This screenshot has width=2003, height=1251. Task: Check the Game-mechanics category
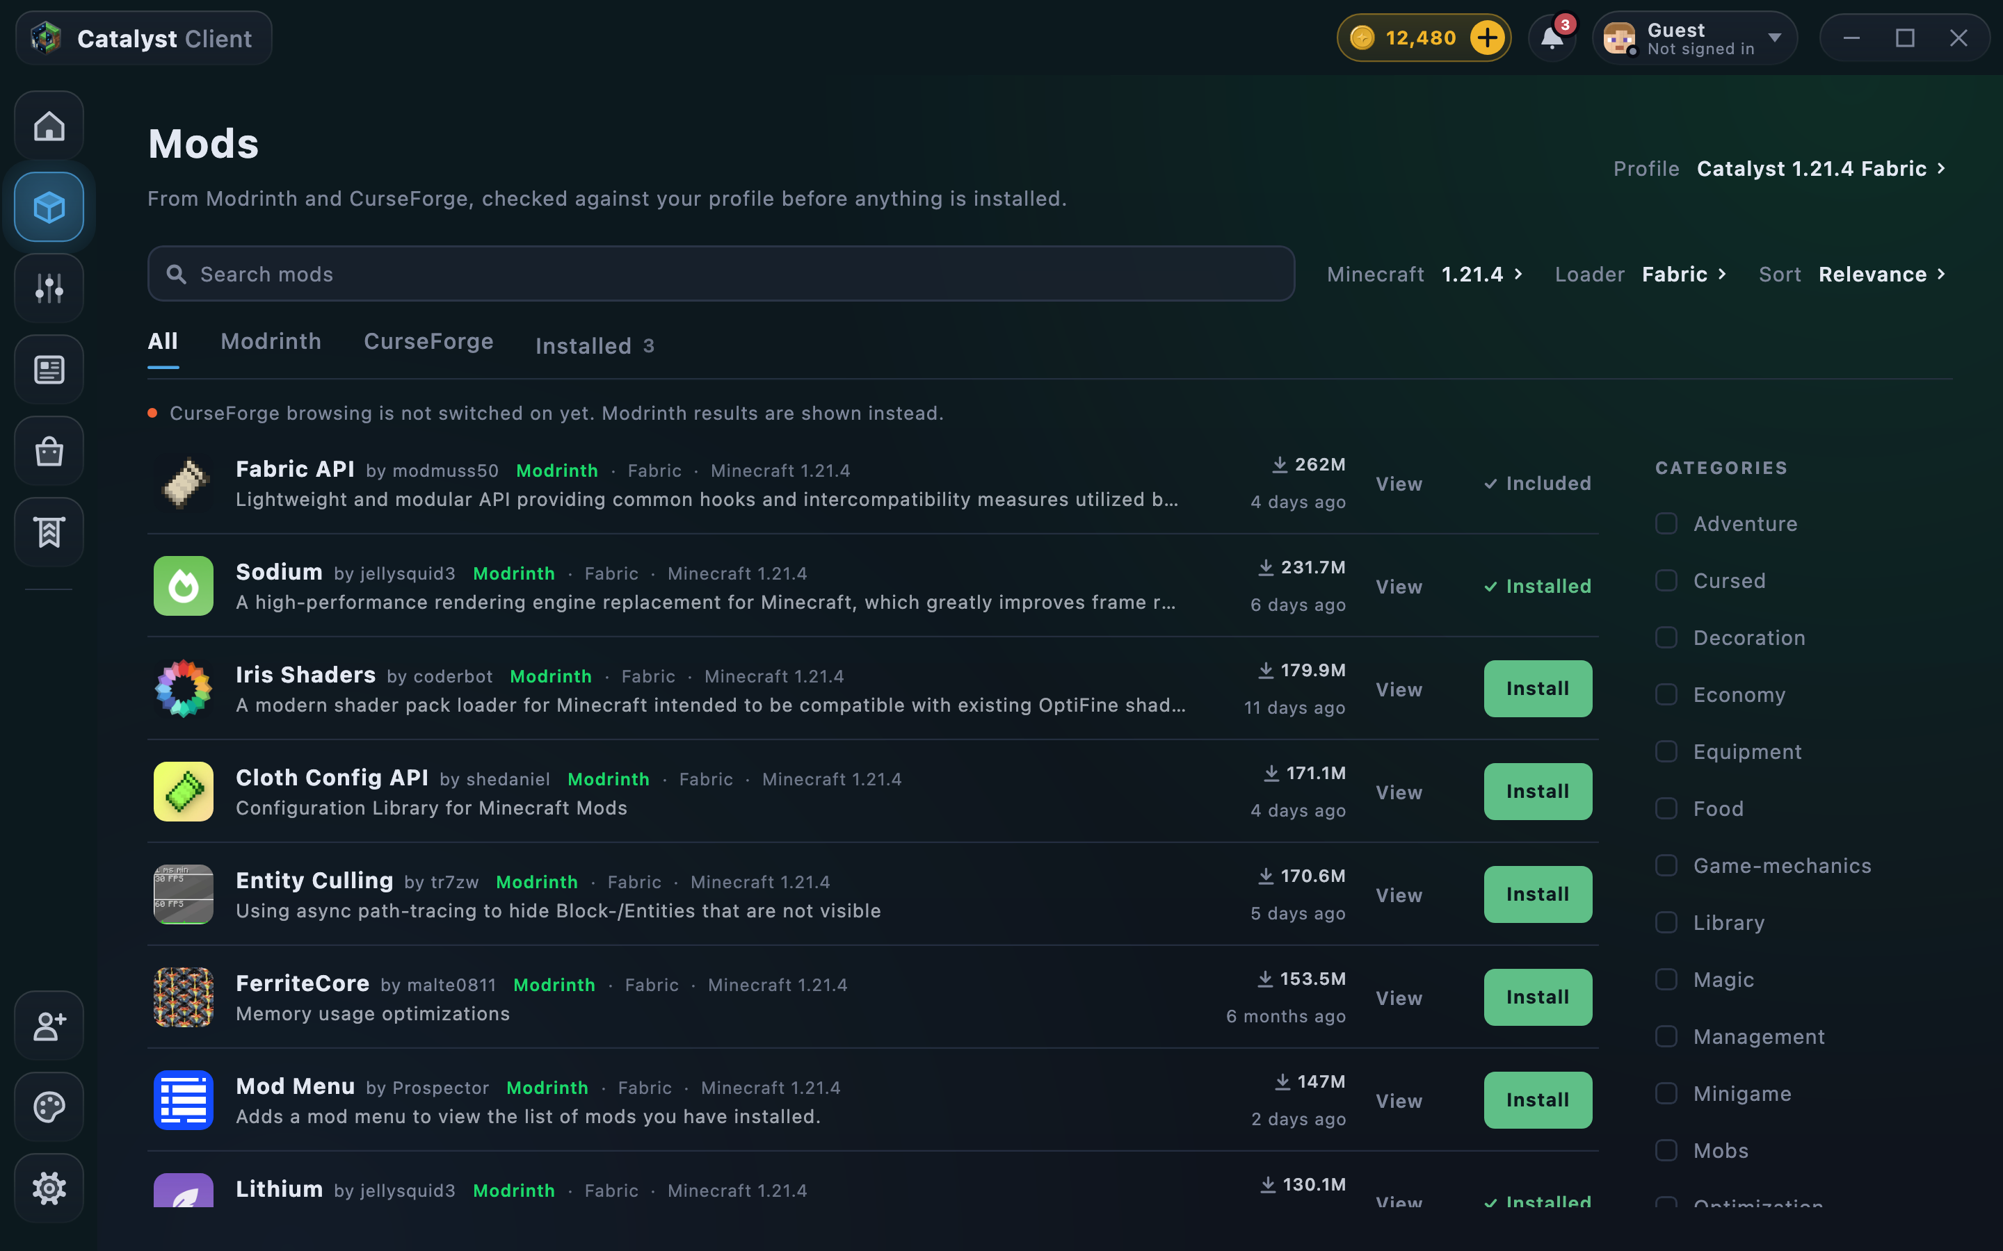click(1666, 865)
